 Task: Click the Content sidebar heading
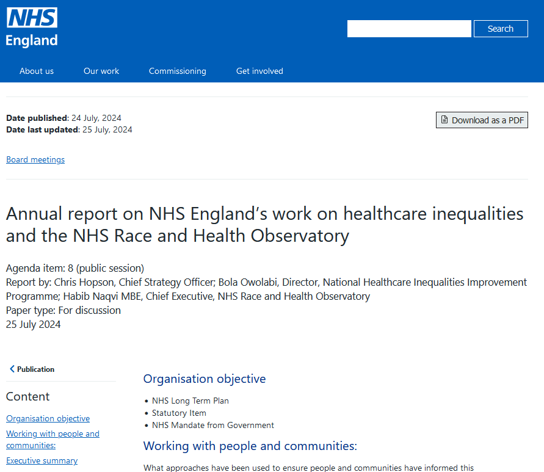27,396
